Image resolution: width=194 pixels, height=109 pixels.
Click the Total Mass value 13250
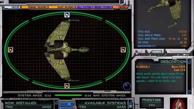tap(182, 31)
